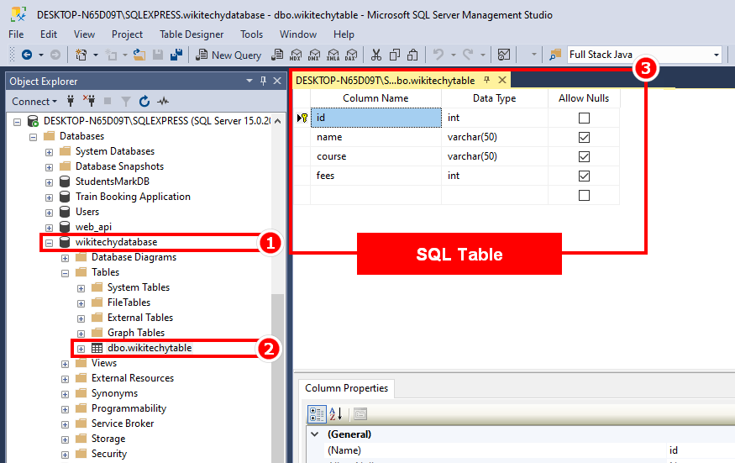The image size is (735, 463).
Task: Click the Activity Monitor icon in Object Explorer
Action: point(163,102)
